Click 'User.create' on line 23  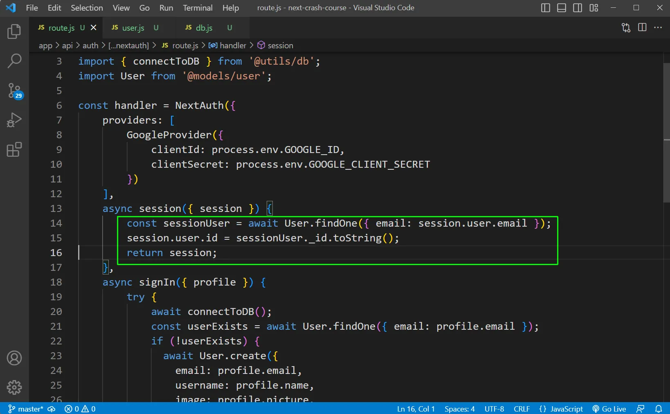point(233,355)
